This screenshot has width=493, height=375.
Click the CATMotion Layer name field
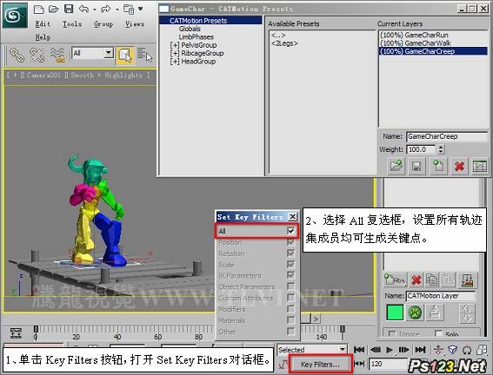441,296
